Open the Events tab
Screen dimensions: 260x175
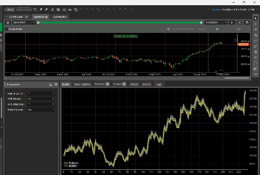click(146, 84)
